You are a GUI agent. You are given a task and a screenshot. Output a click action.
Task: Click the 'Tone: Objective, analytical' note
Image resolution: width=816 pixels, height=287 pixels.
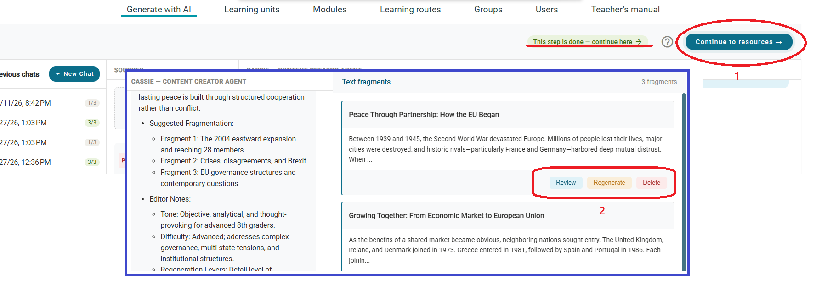pos(223,220)
